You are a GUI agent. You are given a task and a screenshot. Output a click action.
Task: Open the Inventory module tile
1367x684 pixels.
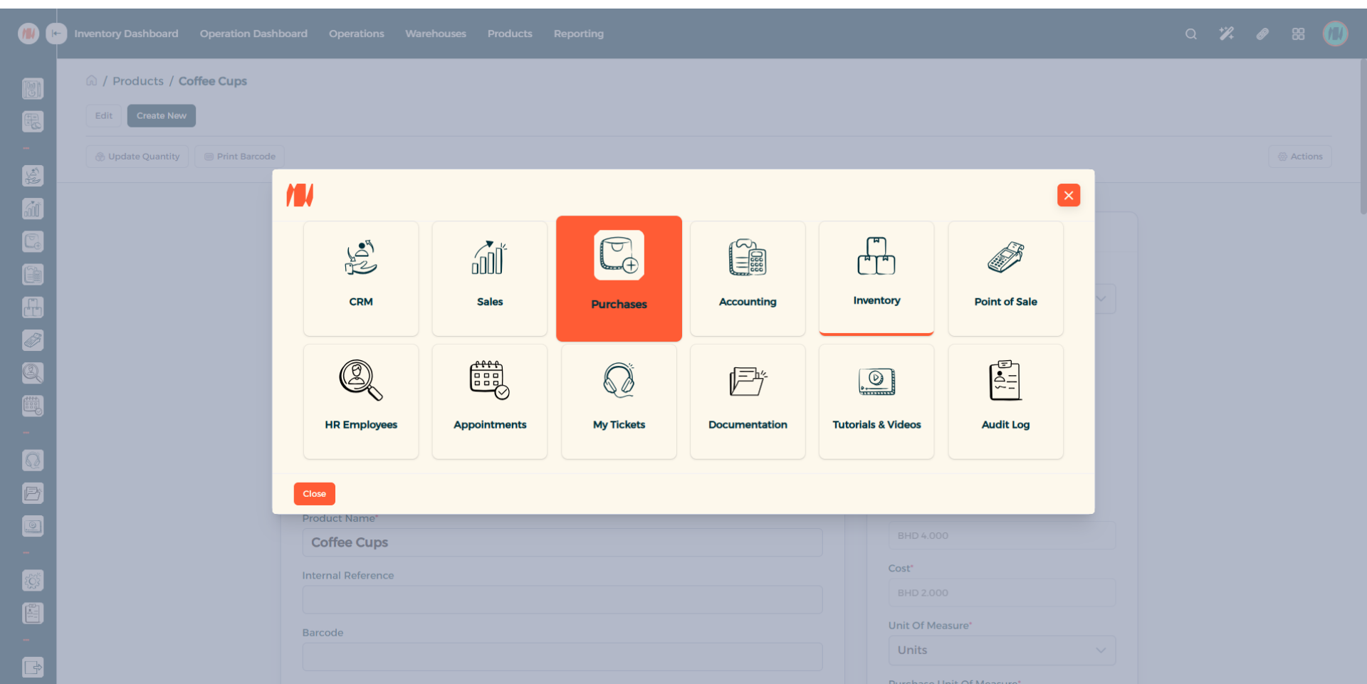[x=876, y=278]
